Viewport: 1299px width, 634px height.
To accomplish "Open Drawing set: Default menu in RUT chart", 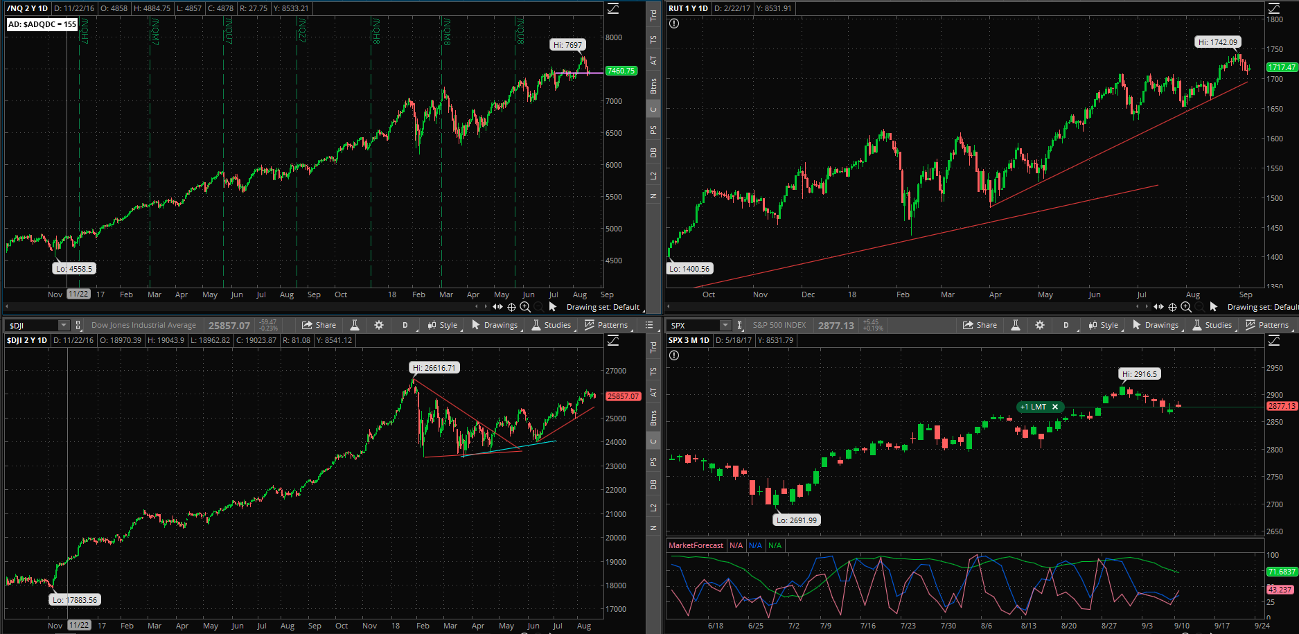I will coord(1263,307).
